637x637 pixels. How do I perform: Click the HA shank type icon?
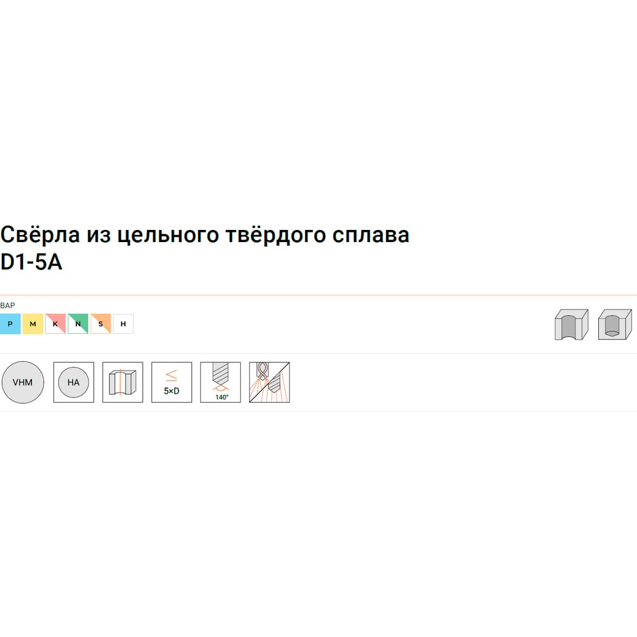73,382
